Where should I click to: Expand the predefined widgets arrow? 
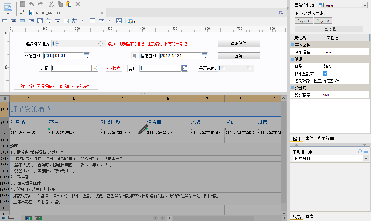[134, 22]
